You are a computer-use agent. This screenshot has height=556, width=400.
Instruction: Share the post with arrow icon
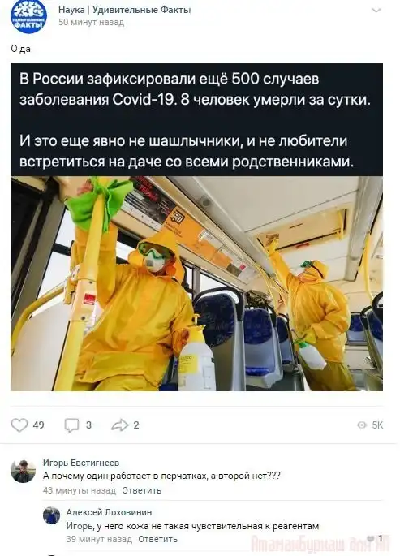pyautogui.click(x=120, y=425)
